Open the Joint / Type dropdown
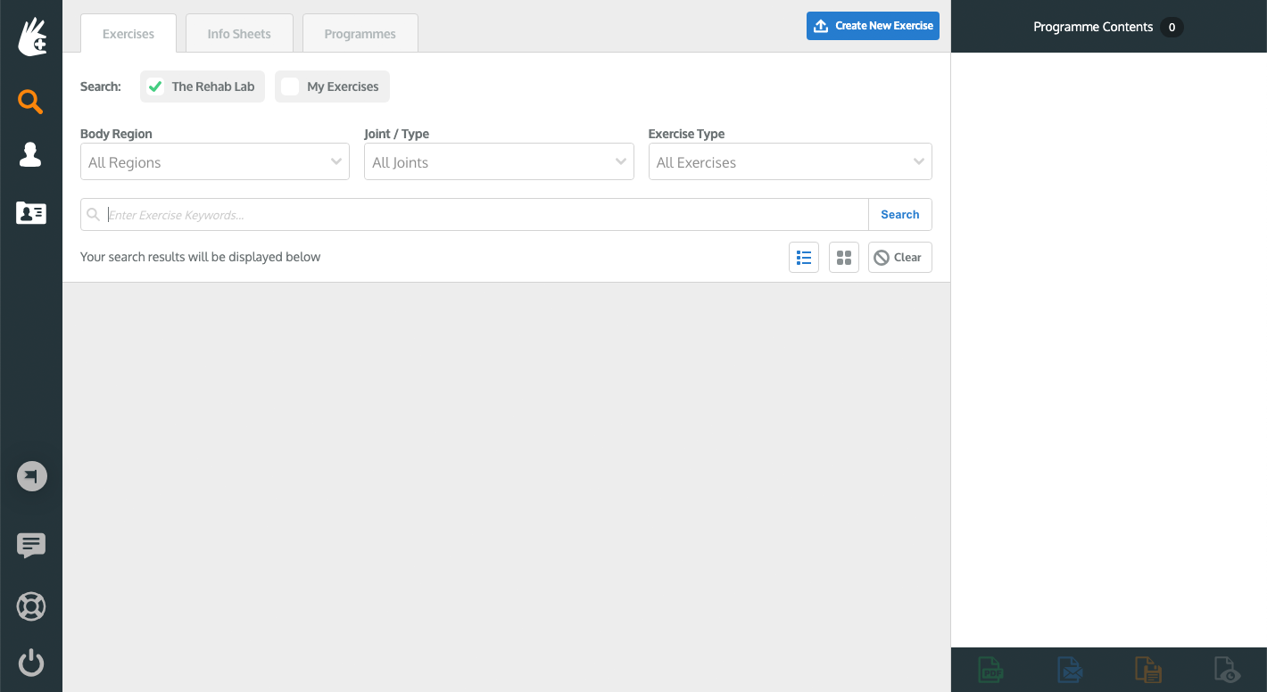Viewport: 1267px width, 692px height. click(x=499, y=162)
